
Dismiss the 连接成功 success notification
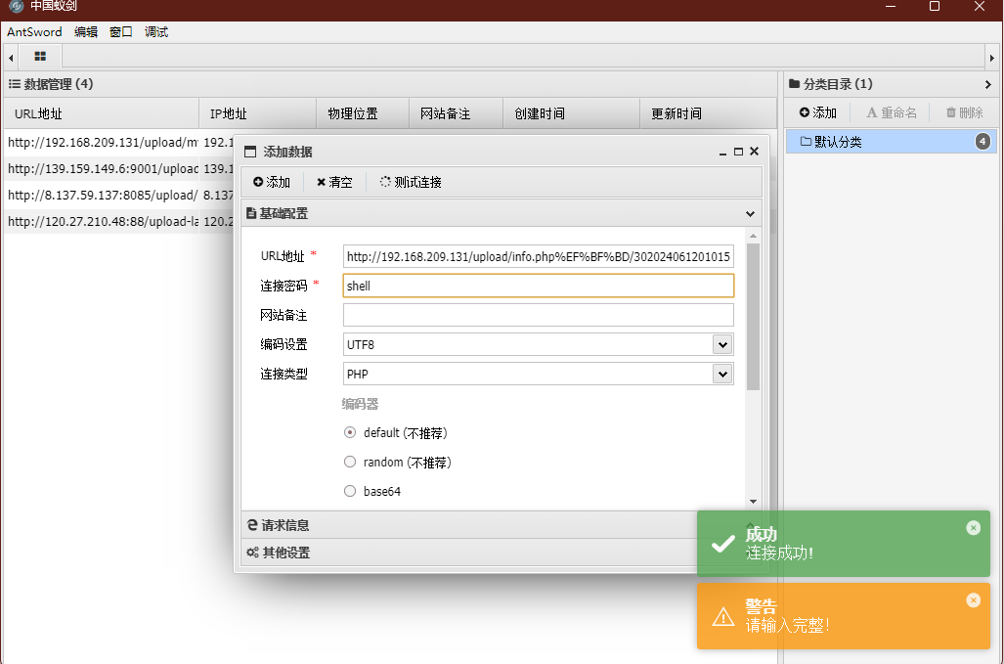point(973,527)
